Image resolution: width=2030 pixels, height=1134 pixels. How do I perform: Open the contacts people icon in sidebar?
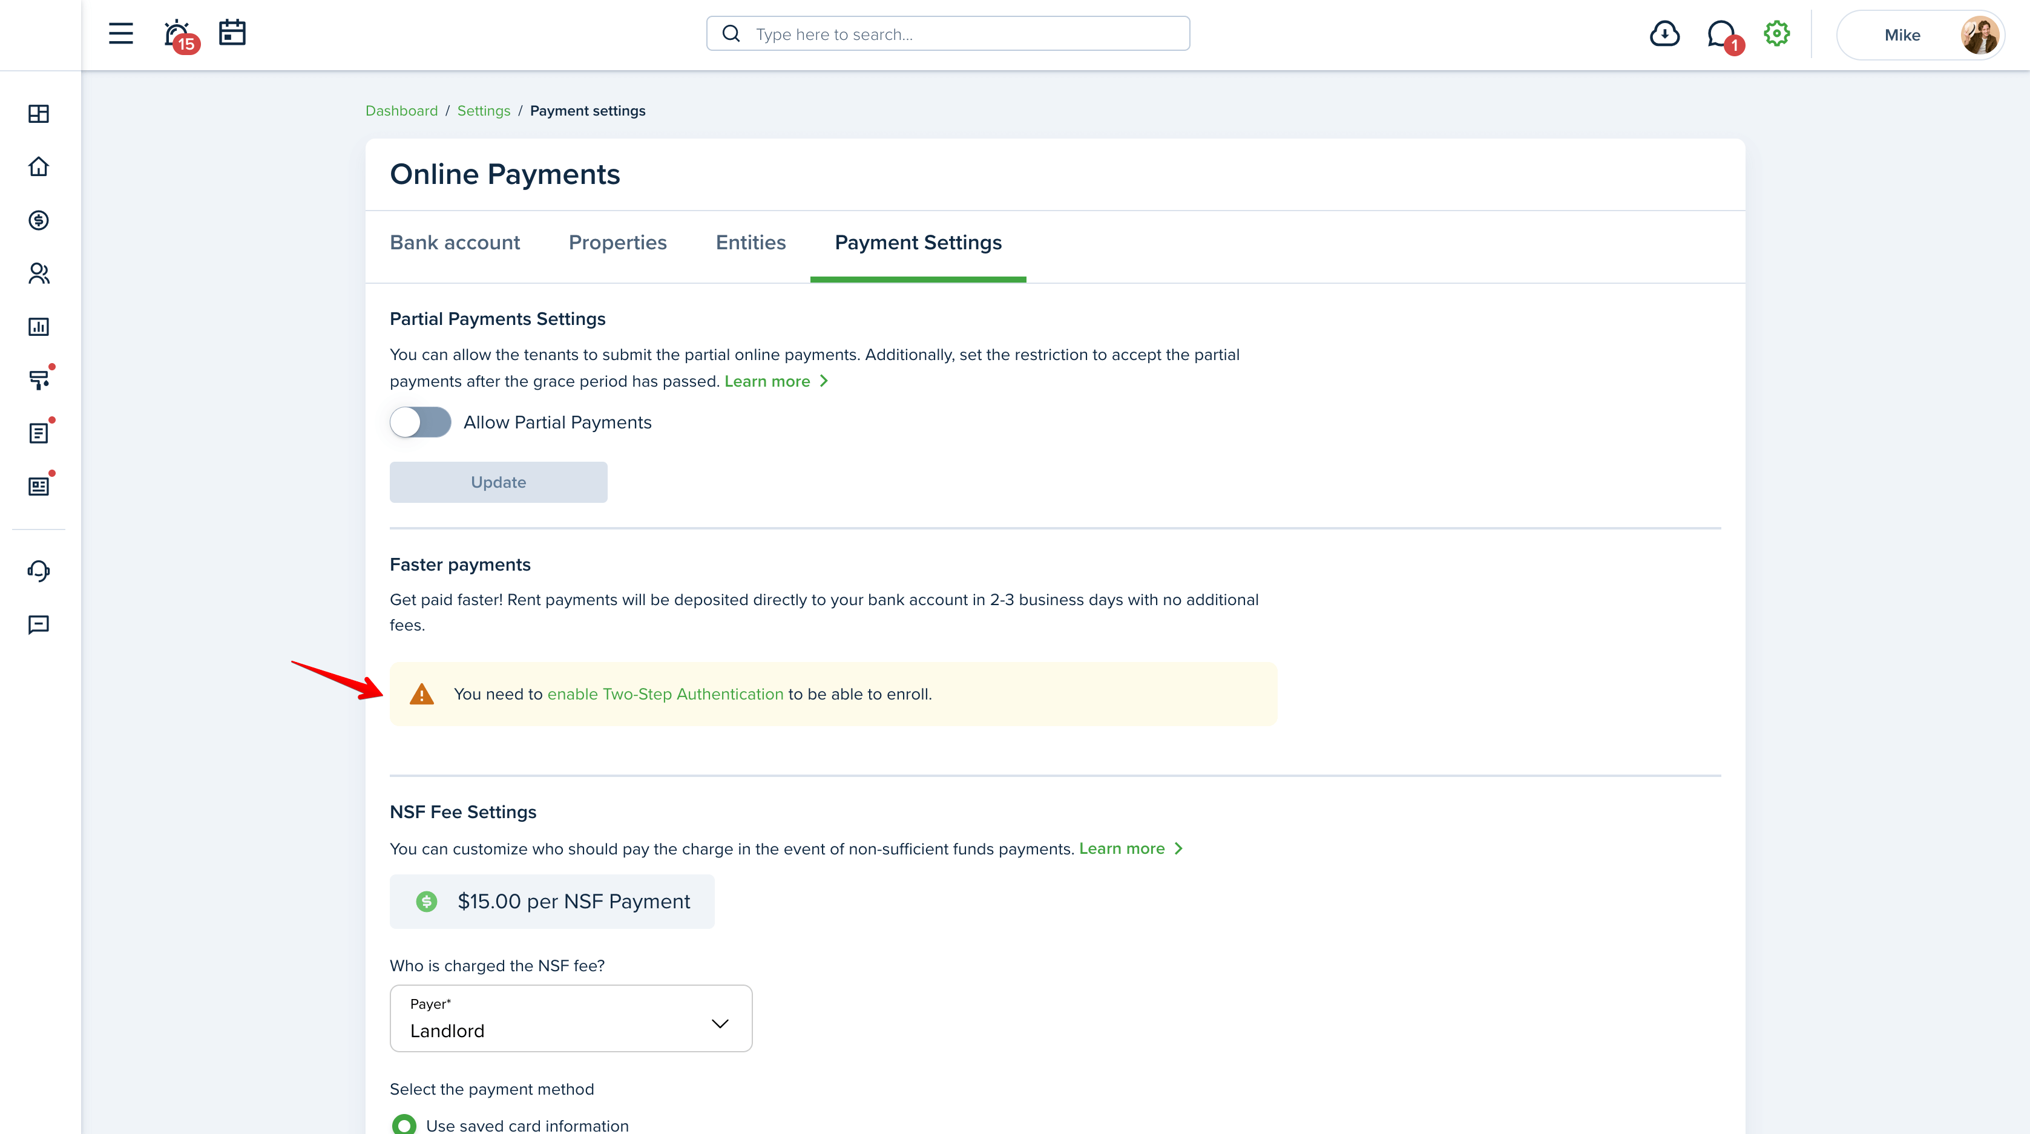pos(39,274)
